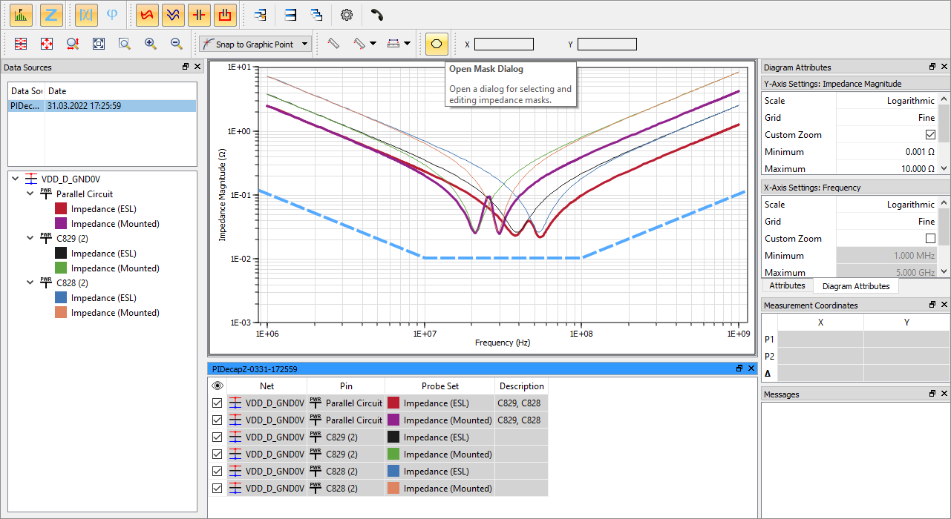Collapse the C829 (2) tree node

(x=30, y=238)
